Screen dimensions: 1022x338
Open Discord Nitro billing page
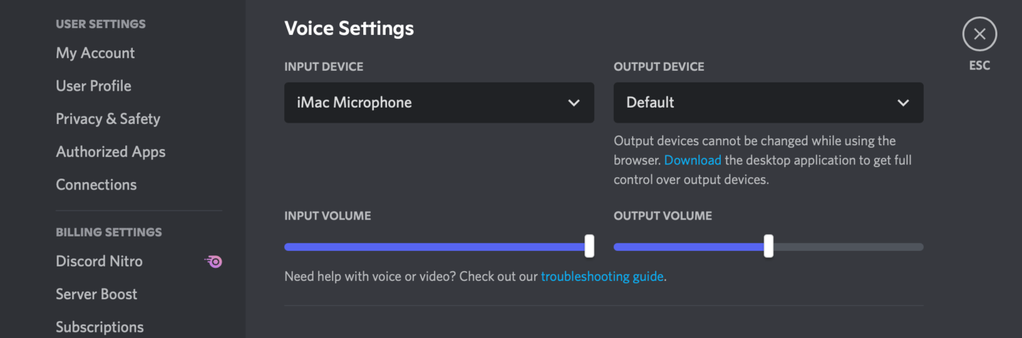coord(99,261)
